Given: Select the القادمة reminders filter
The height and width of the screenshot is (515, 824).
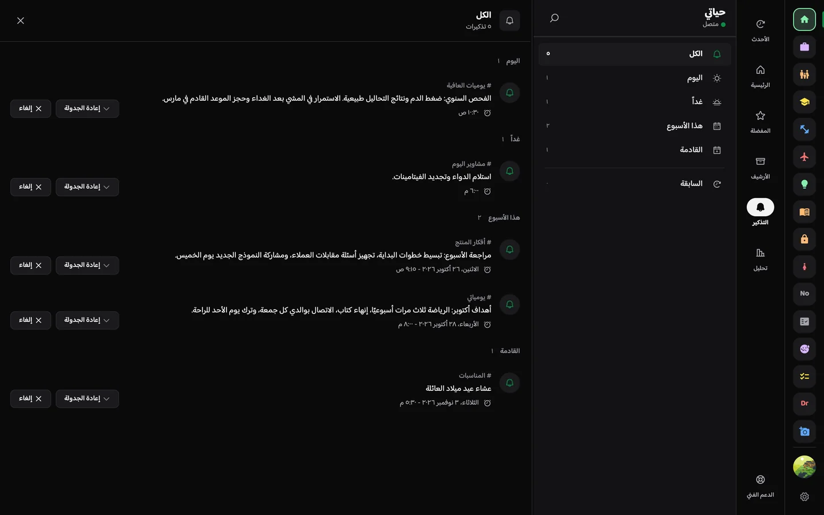Looking at the screenshot, I should 635,150.
